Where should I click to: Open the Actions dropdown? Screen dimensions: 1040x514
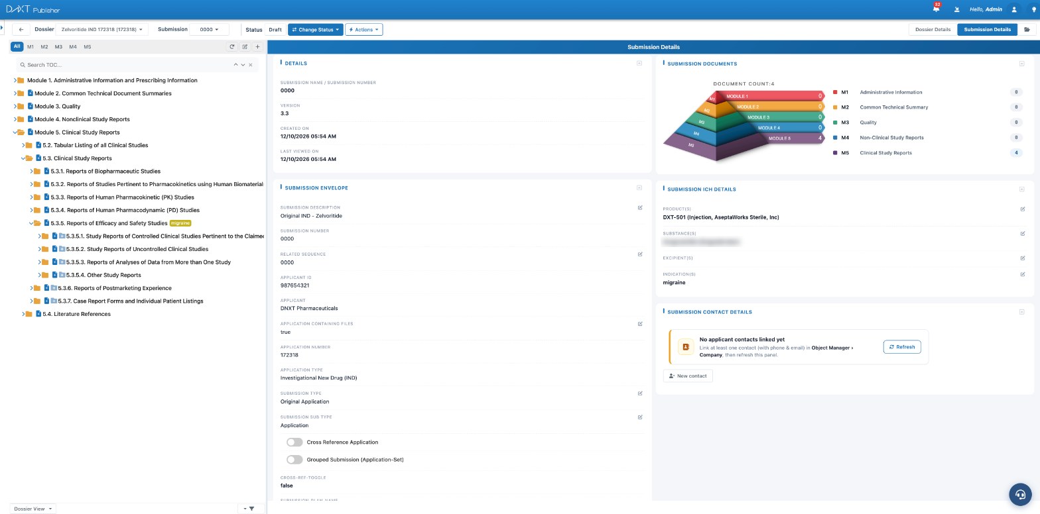pos(364,29)
